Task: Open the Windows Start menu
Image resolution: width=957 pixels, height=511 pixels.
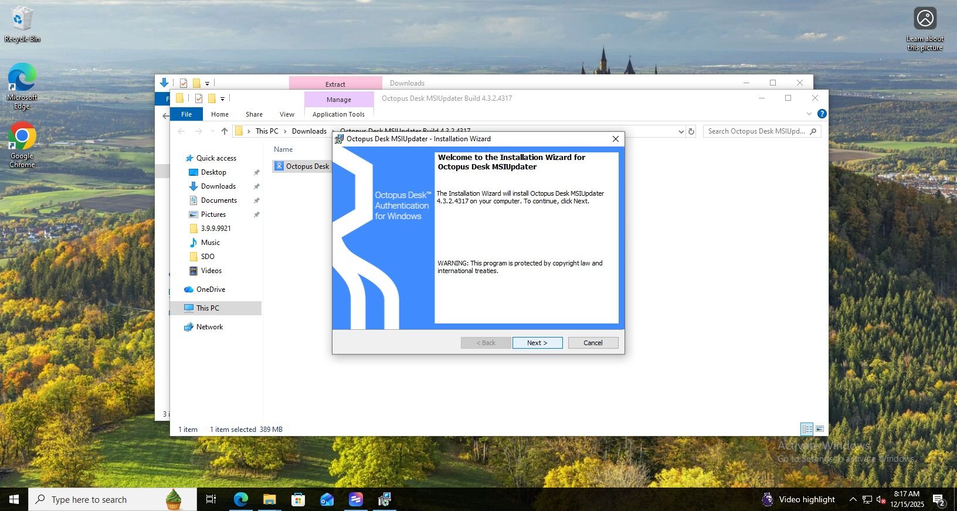Action: pos(14,499)
